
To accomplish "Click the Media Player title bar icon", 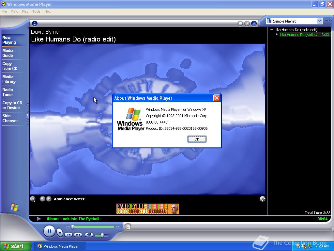I will coord(3,4).
